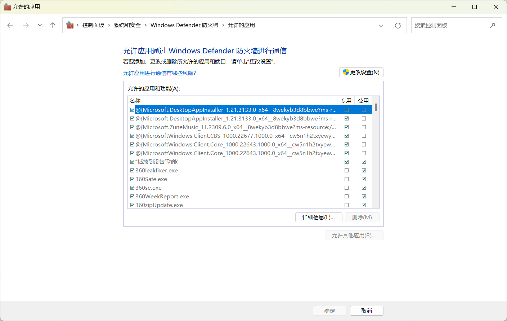Screen dimensions: 507x321
Task: Open the 允许应用进行通信有哪些风险 link
Action: pos(160,73)
